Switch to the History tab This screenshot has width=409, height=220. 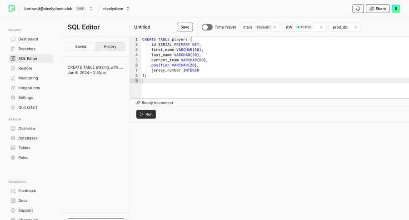click(x=110, y=46)
